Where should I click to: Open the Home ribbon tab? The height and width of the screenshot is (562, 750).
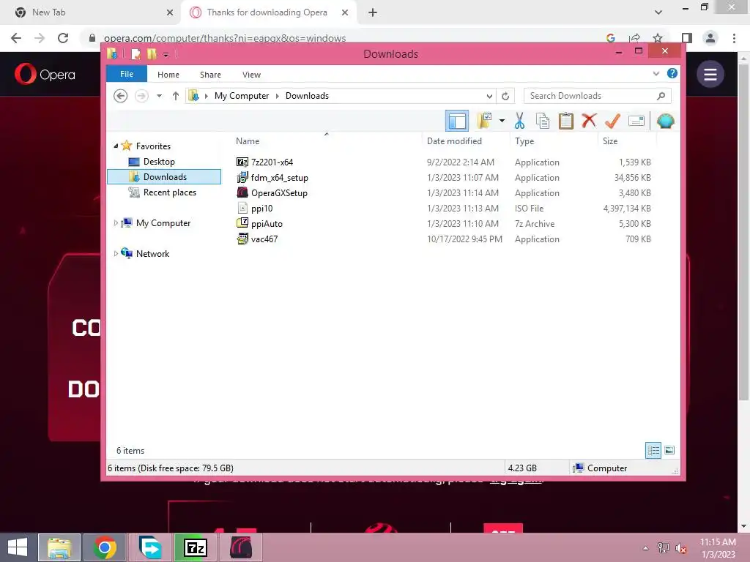point(168,75)
